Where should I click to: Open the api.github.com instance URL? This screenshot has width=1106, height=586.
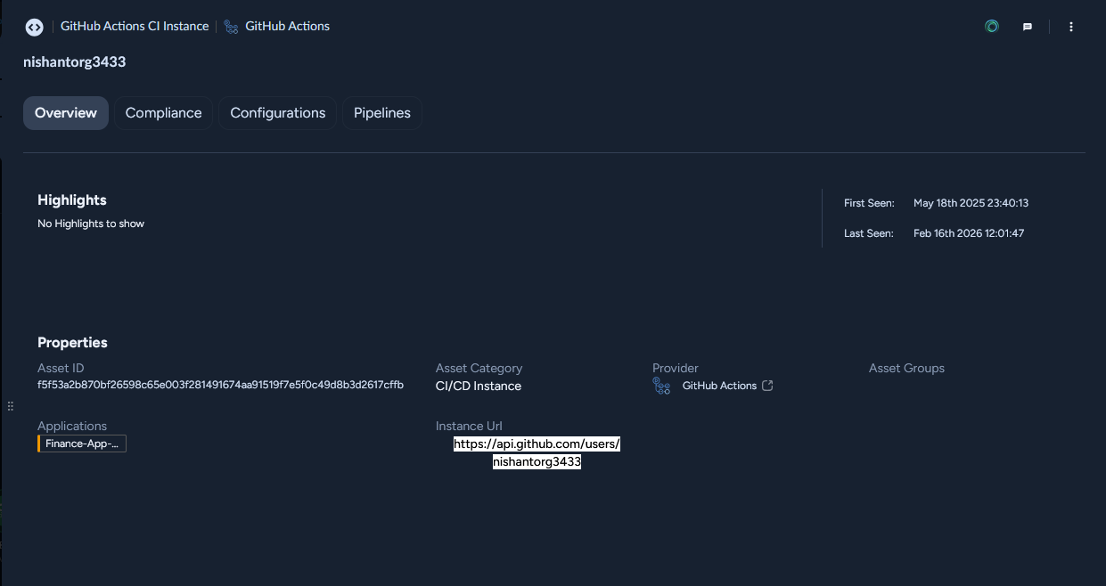[537, 452]
